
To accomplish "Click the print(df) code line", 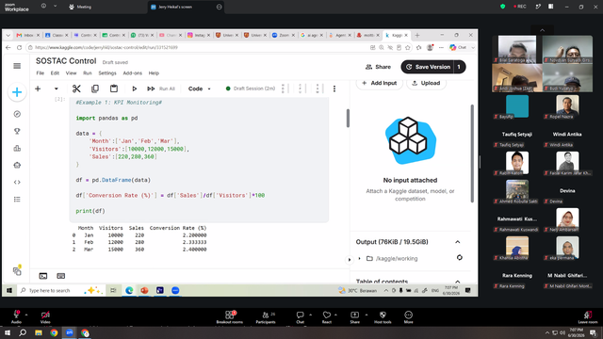I will tap(90, 211).
